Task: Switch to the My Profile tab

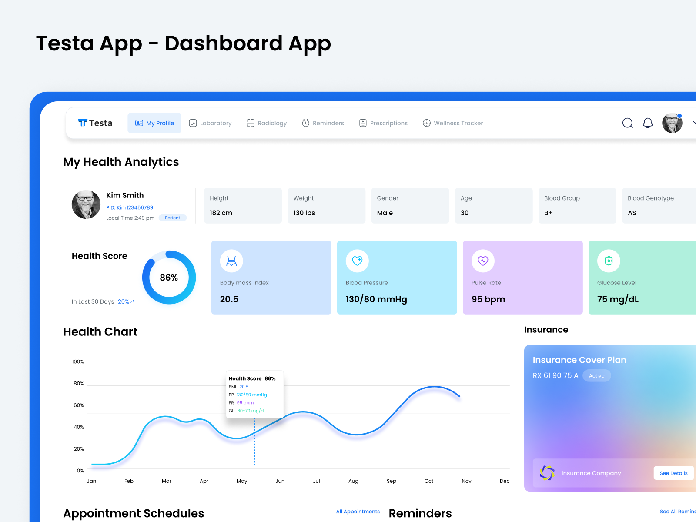Action: pos(154,123)
